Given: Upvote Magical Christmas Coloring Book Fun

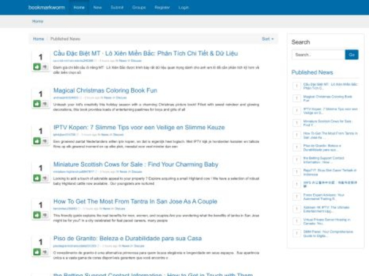Looking at the screenshot, I should [x=37, y=104].
